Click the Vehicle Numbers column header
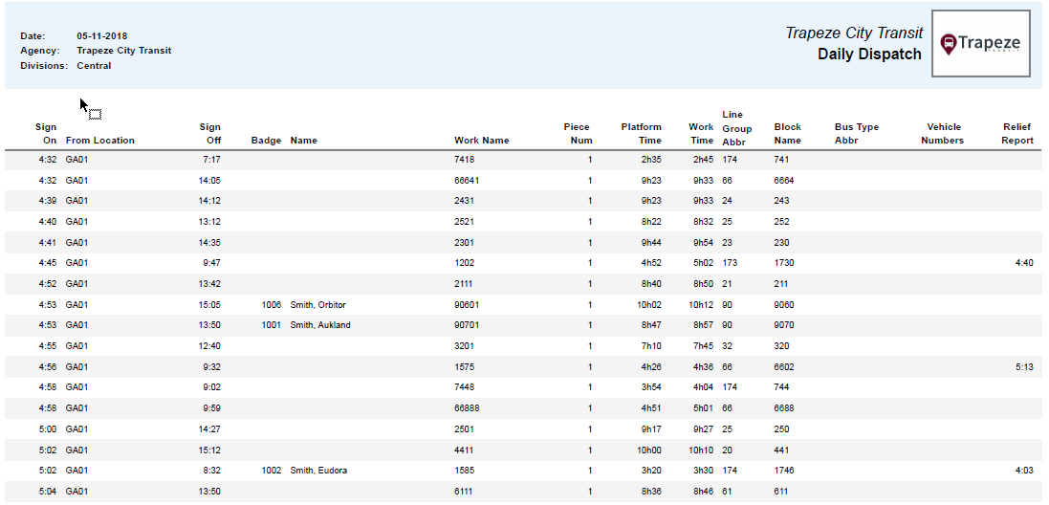 pyautogui.click(x=942, y=134)
